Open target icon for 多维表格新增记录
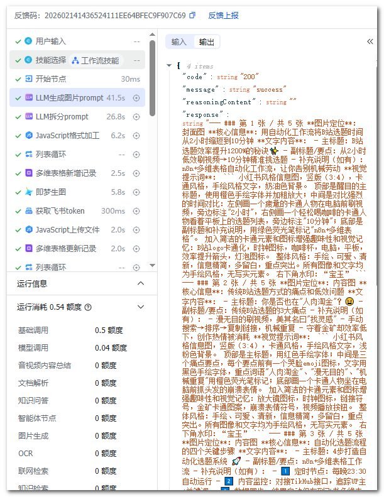The height and width of the screenshot is (497, 384). [x=136, y=173]
